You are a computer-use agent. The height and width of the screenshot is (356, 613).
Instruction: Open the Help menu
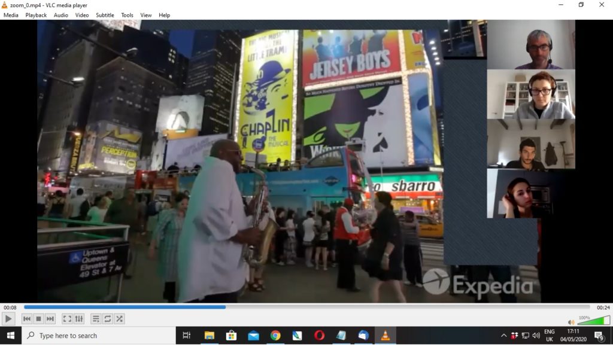tap(164, 15)
